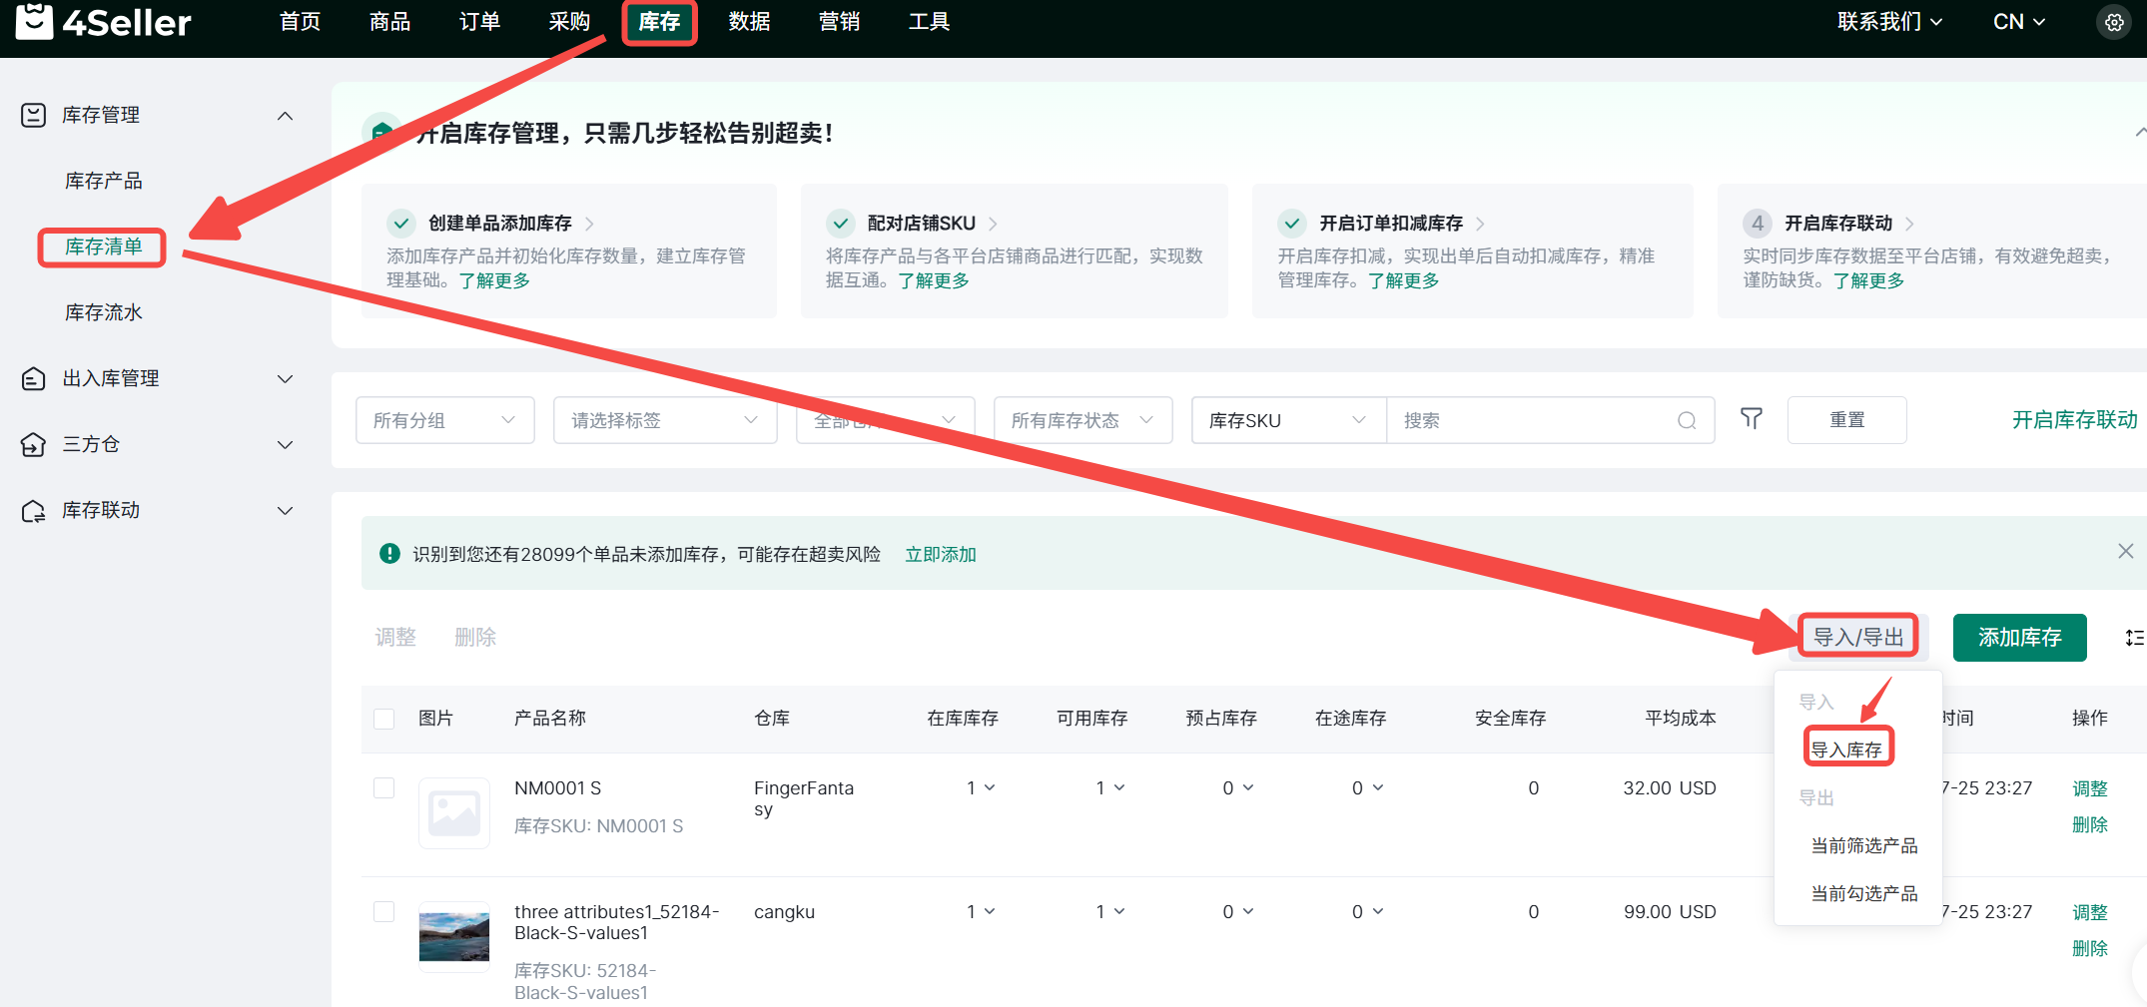Open the 订单 top menu
This screenshot has height=1007, width=2147.
point(479,22)
